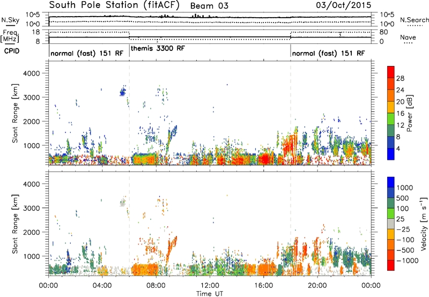The width and height of the screenshot is (429, 297).
Task: Click the "16" tick on the Power colorbar
Action: (x=400, y=113)
